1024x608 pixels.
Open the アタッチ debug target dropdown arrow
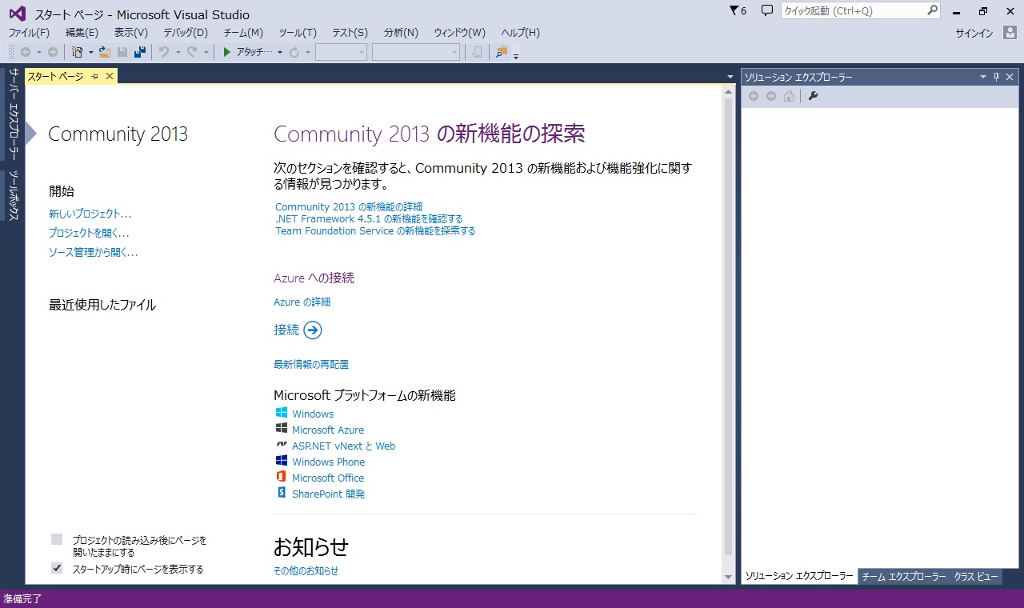280,52
